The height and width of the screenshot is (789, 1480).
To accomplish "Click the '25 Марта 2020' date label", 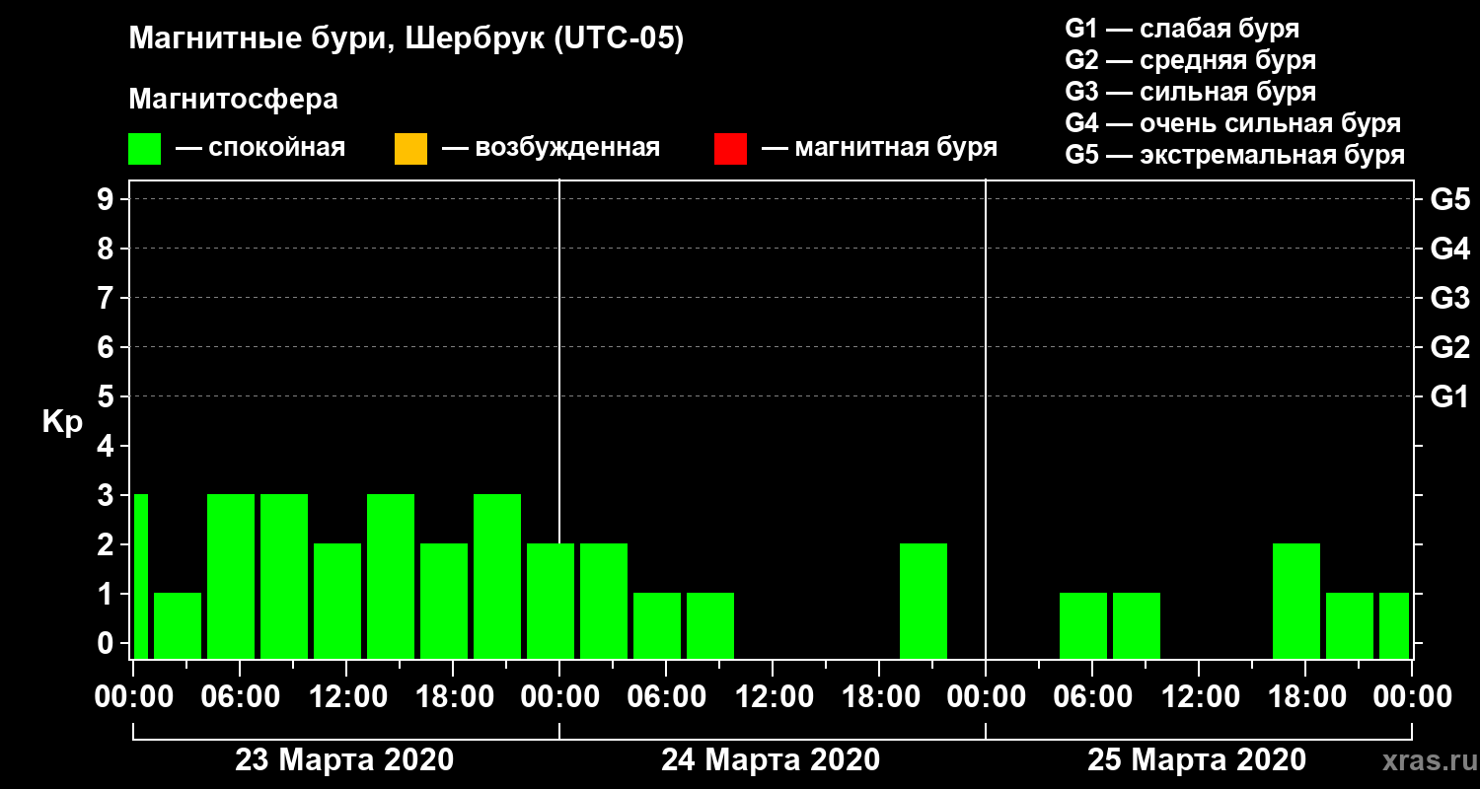I will 1197,760.
